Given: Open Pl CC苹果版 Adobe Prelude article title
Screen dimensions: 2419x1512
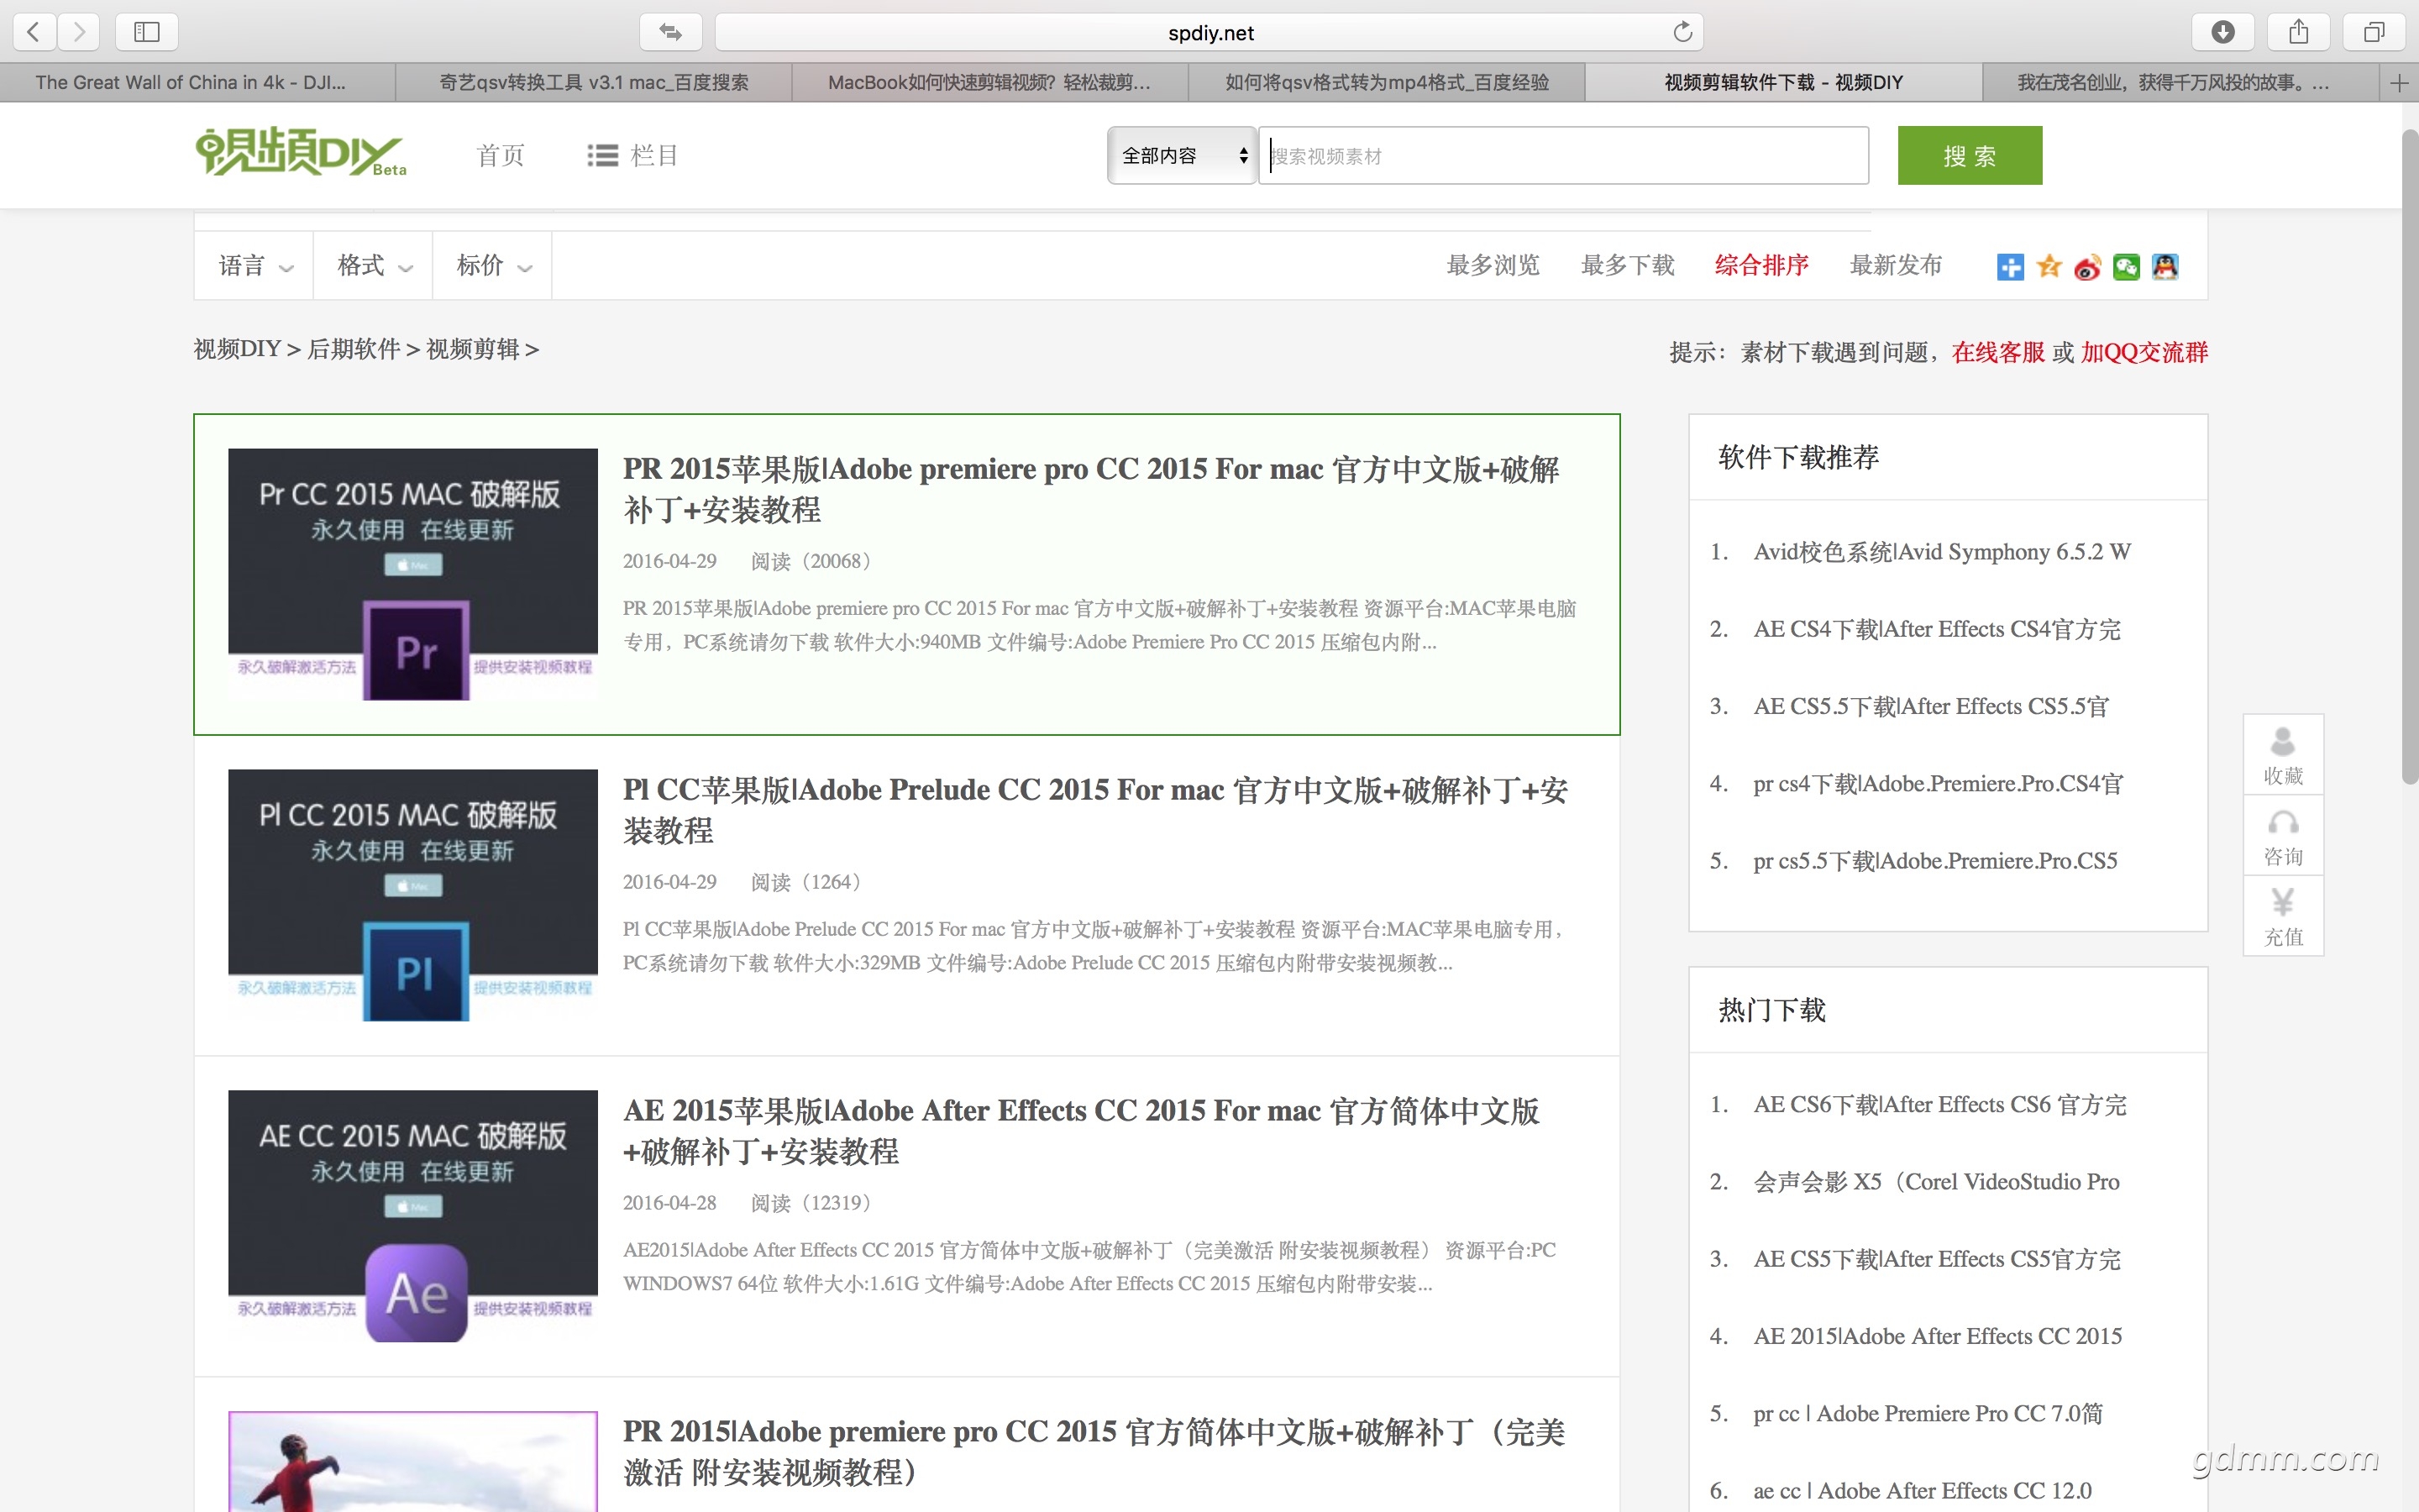Looking at the screenshot, I should pos(1094,810).
